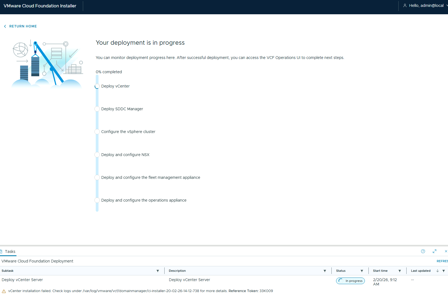Select the Deploy vCenter Server description cell
The width and height of the screenshot is (448, 294).
coord(189,280)
